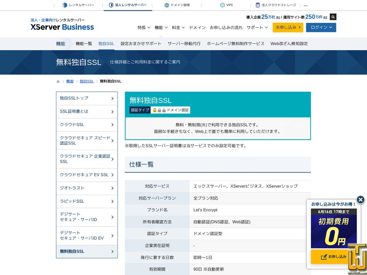Open the more services ellipsis menu
367x275 pixels.
305,5
